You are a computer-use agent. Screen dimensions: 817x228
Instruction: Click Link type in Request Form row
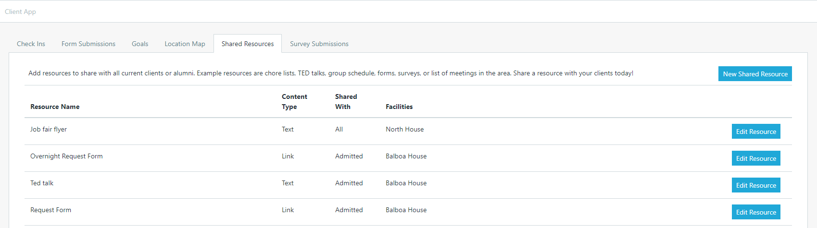(288, 210)
